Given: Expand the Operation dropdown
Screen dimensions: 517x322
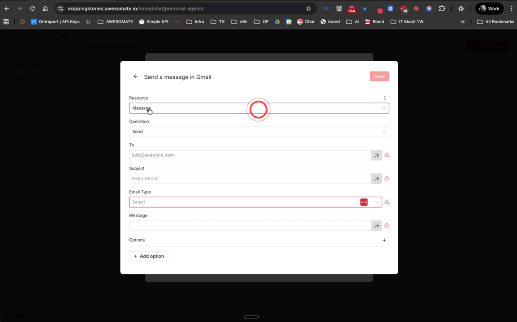Looking at the screenshot, I should click(x=383, y=131).
